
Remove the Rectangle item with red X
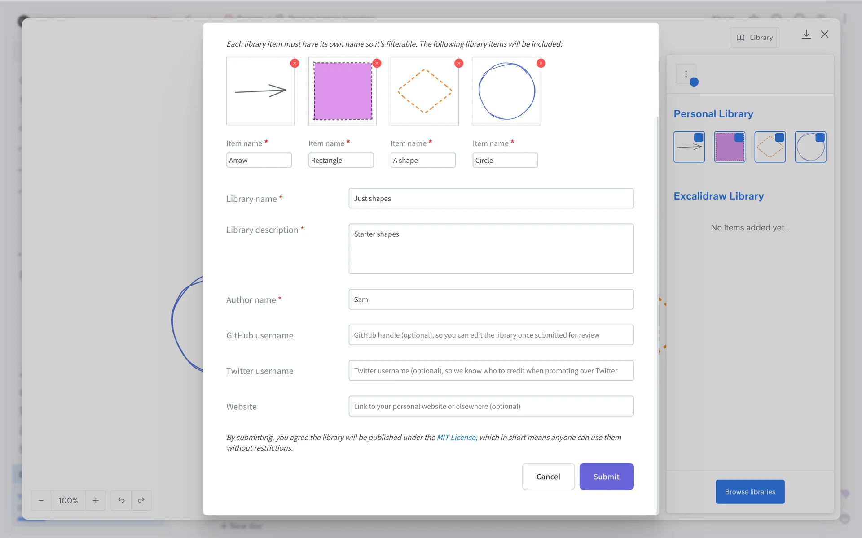pyautogui.click(x=377, y=63)
